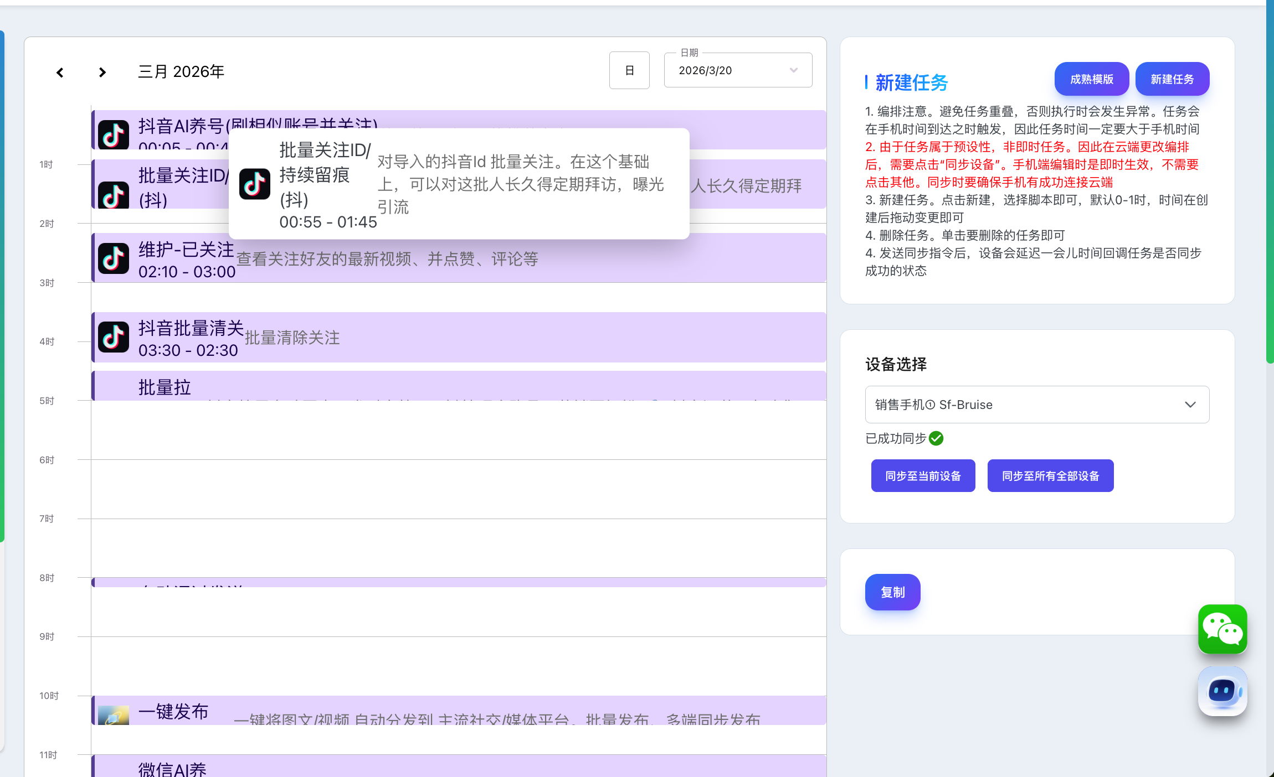
Task: Click the 复制 copy button
Action: [892, 592]
